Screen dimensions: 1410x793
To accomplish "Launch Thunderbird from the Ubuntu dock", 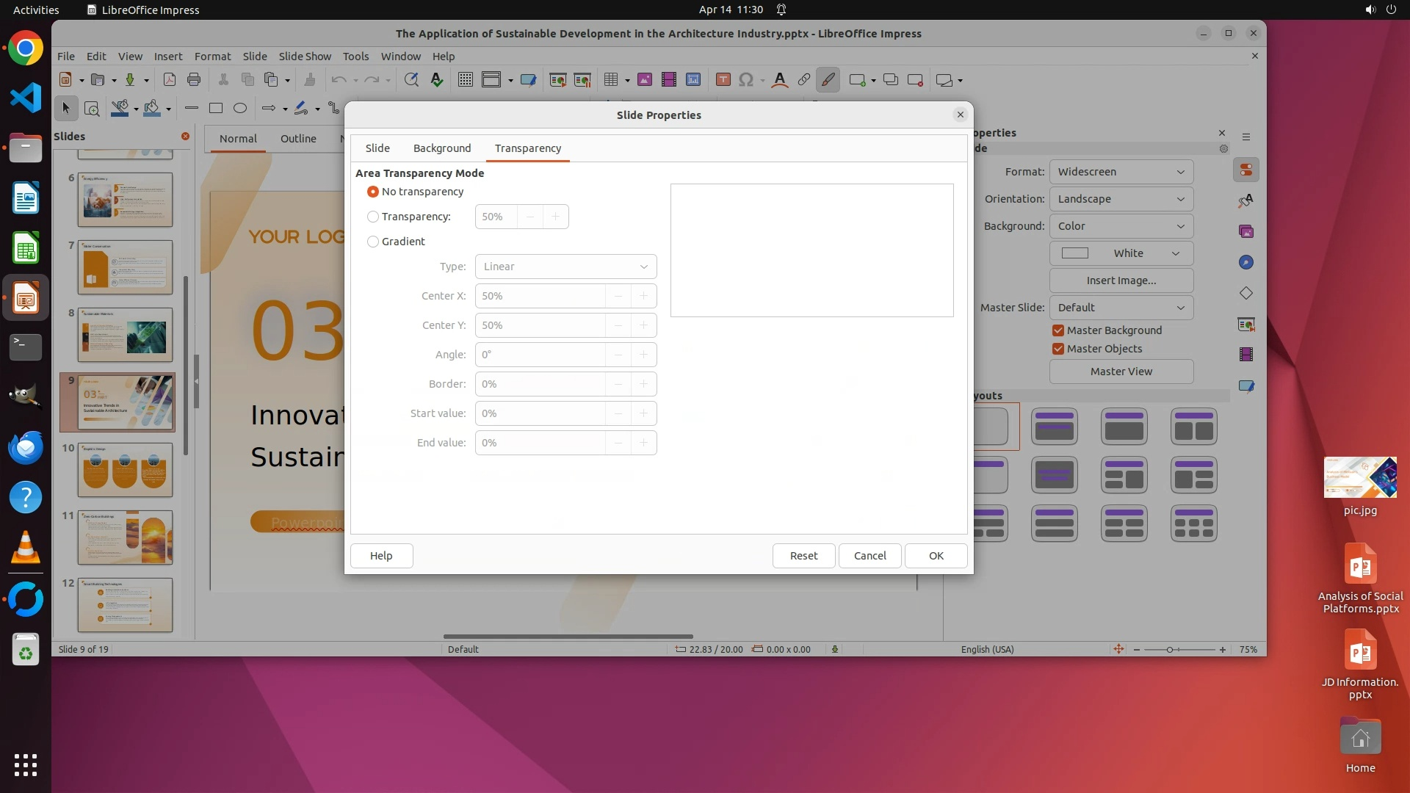I will (26, 447).
